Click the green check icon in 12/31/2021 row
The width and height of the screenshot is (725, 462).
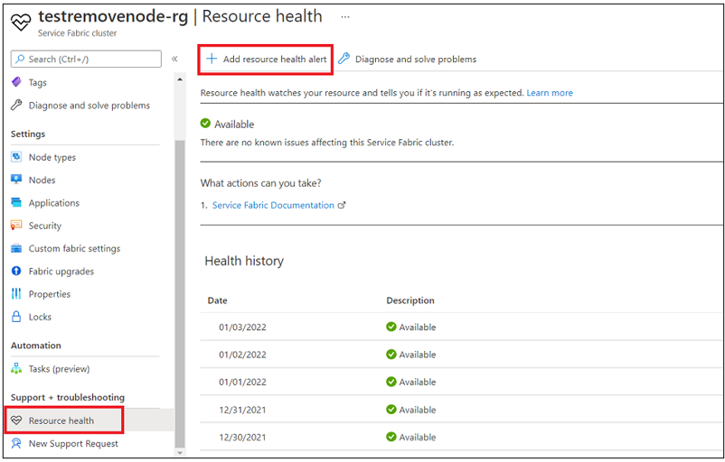[x=391, y=410]
